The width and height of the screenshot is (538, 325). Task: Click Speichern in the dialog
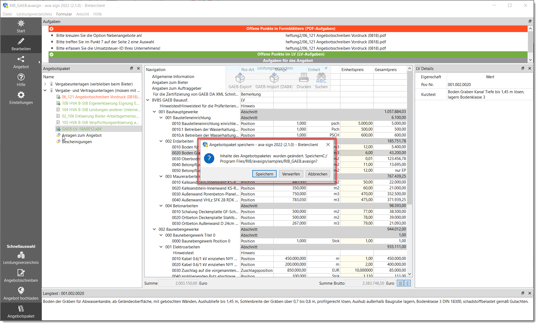click(x=264, y=174)
